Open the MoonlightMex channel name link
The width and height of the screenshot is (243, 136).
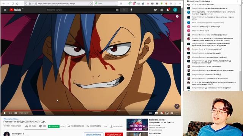tap(17, 134)
